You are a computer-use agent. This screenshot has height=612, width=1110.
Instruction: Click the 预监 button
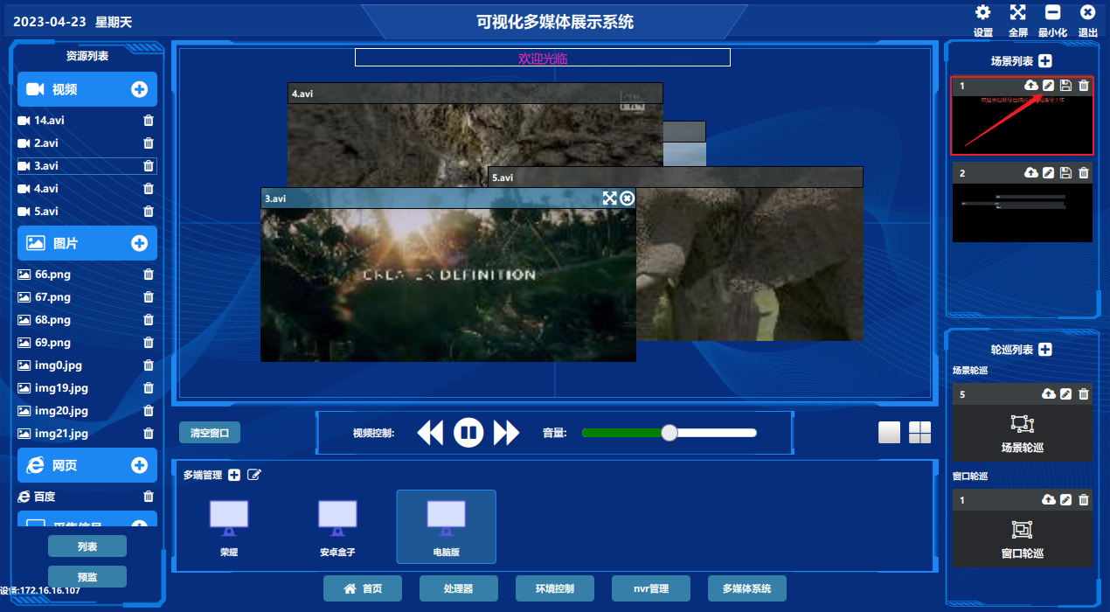[87, 577]
